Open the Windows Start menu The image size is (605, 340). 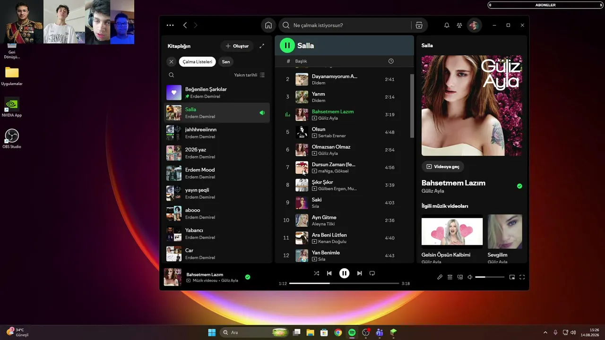(x=212, y=332)
